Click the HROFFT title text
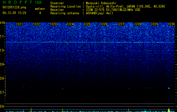Screen dimensions: 177x112 17,2
